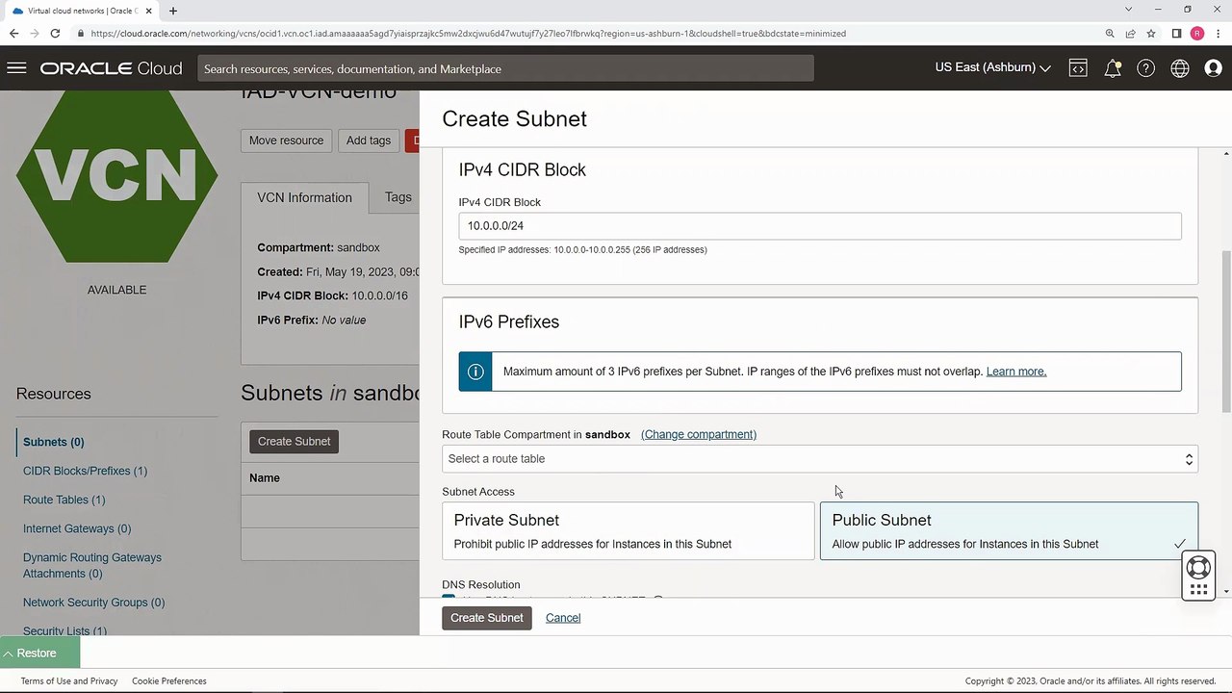Screen dimensions: 1232x693
Task: Open the Learn more link about IPv6 prefixes
Action: coord(1015,372)
